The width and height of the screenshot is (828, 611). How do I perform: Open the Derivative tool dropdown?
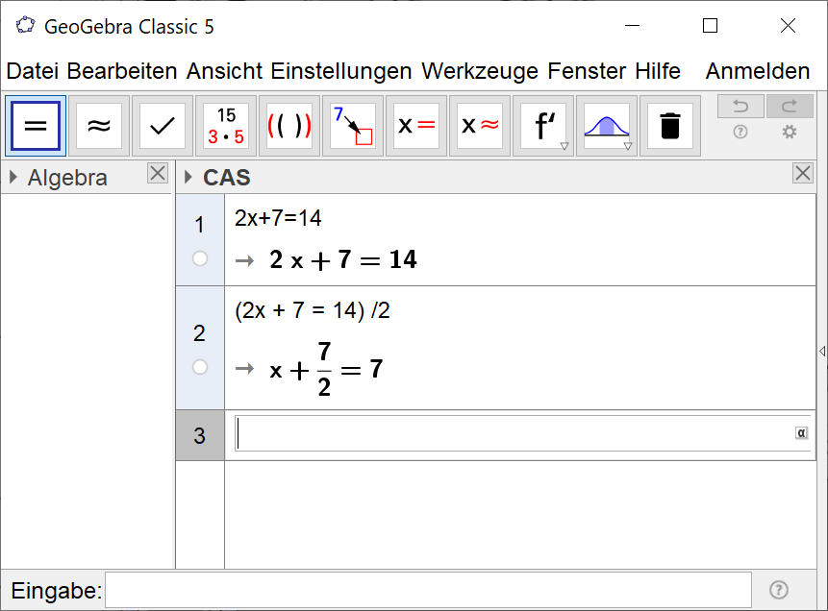[x=565, y=146]
